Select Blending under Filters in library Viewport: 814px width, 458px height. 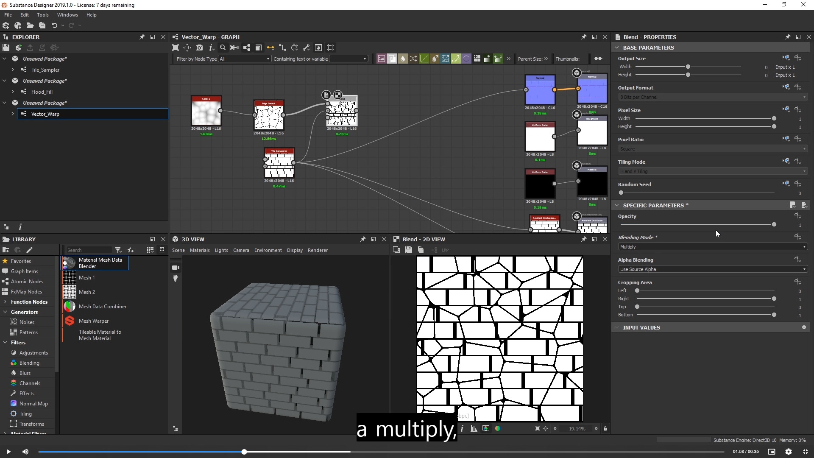click(29, 363)
